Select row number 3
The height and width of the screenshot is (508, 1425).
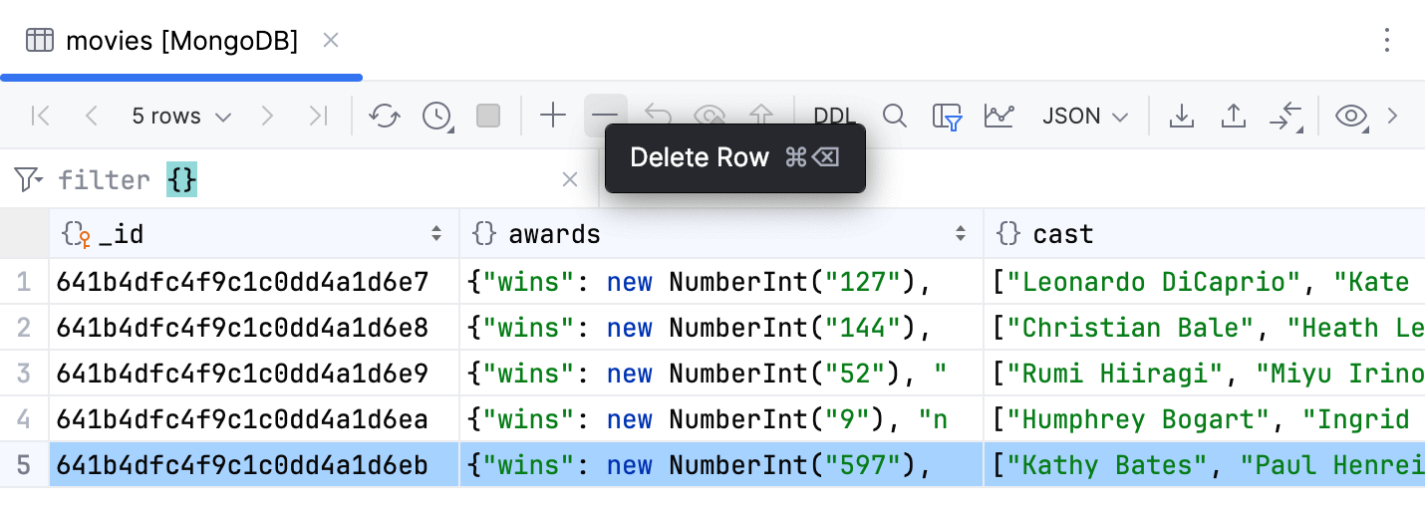(24, 374)
